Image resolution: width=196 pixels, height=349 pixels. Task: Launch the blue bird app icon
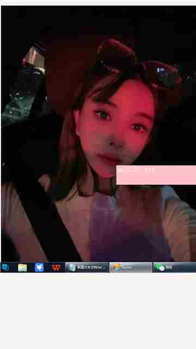point(39,267)
